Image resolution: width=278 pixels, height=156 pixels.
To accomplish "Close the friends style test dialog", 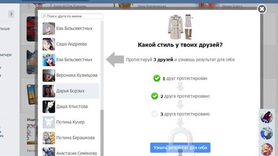I will [x=262, y=9].
